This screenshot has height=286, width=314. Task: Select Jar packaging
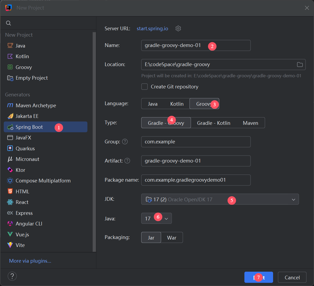click(x=151, y=238)
